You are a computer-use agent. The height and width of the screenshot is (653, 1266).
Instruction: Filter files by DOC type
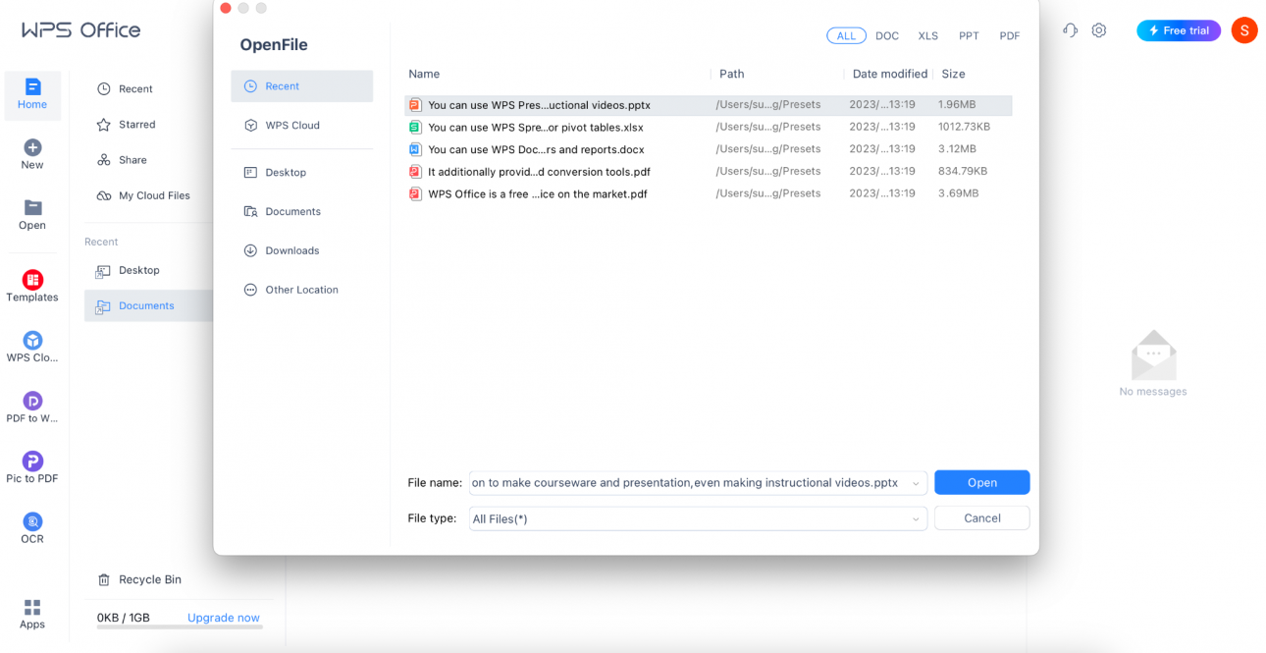[x=887, y=35]
